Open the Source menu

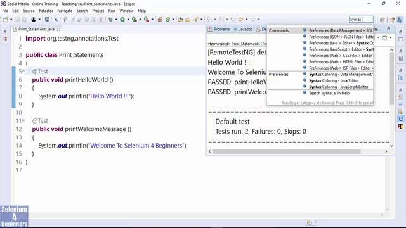[29, 11]
